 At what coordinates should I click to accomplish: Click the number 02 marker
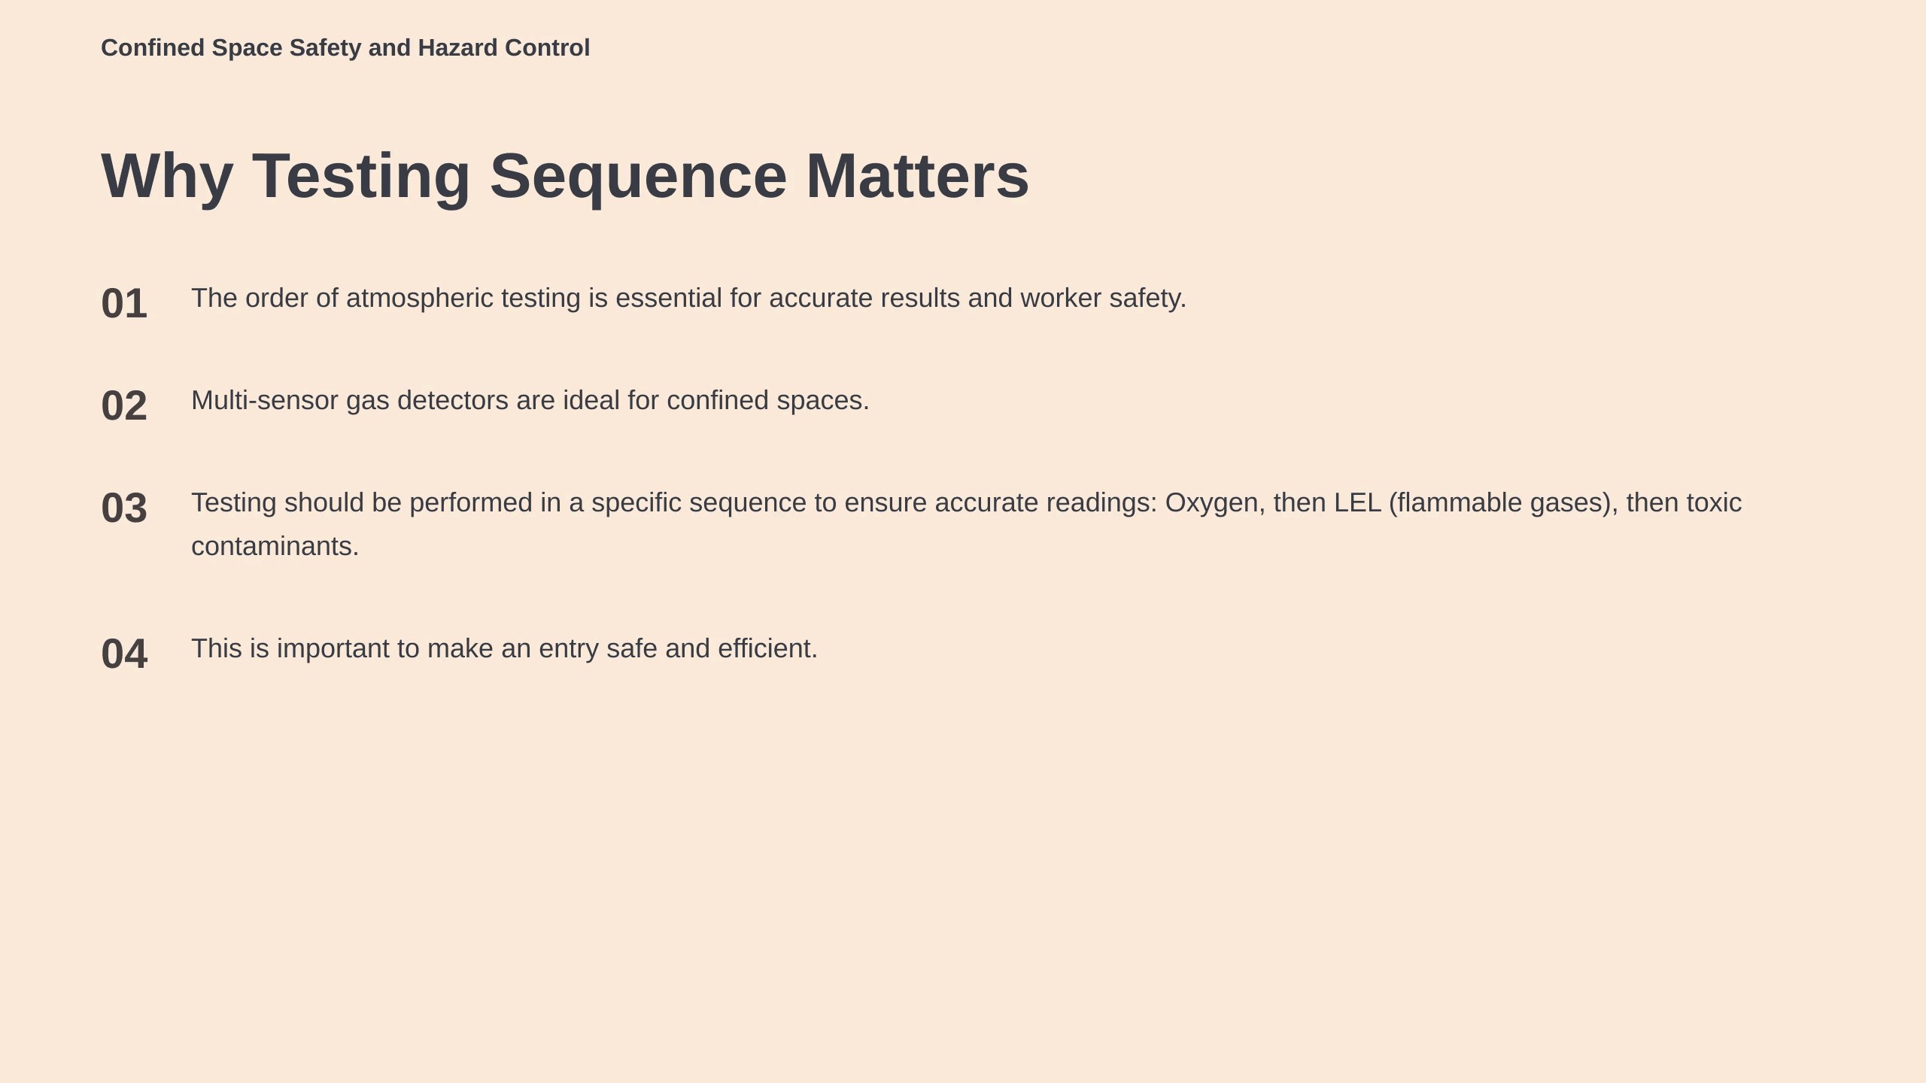pos(124,406)
